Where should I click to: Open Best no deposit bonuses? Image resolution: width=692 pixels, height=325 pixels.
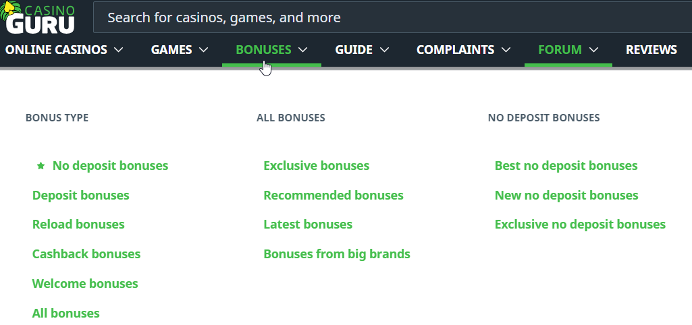[x=566, y=166]
